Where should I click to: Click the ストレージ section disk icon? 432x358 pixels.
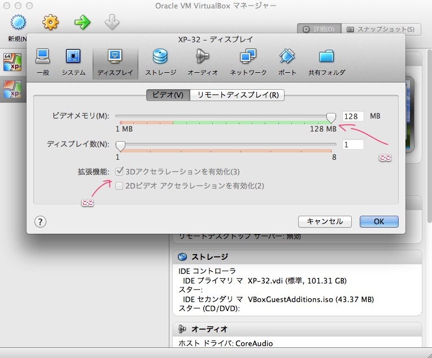point(182,257)
